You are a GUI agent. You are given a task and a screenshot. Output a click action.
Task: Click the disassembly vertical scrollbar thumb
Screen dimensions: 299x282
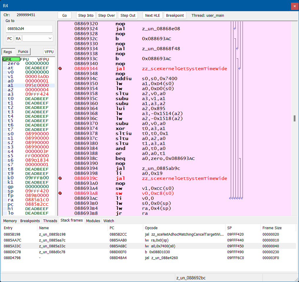[x=295, y=118]
